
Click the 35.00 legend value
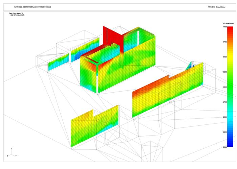click(225, 57)
